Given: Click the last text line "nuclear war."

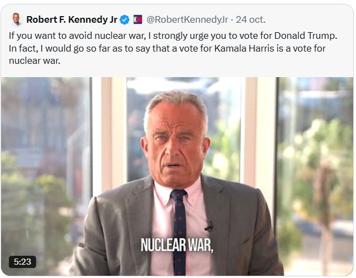Looking at the screenshot, I should 34,61.
